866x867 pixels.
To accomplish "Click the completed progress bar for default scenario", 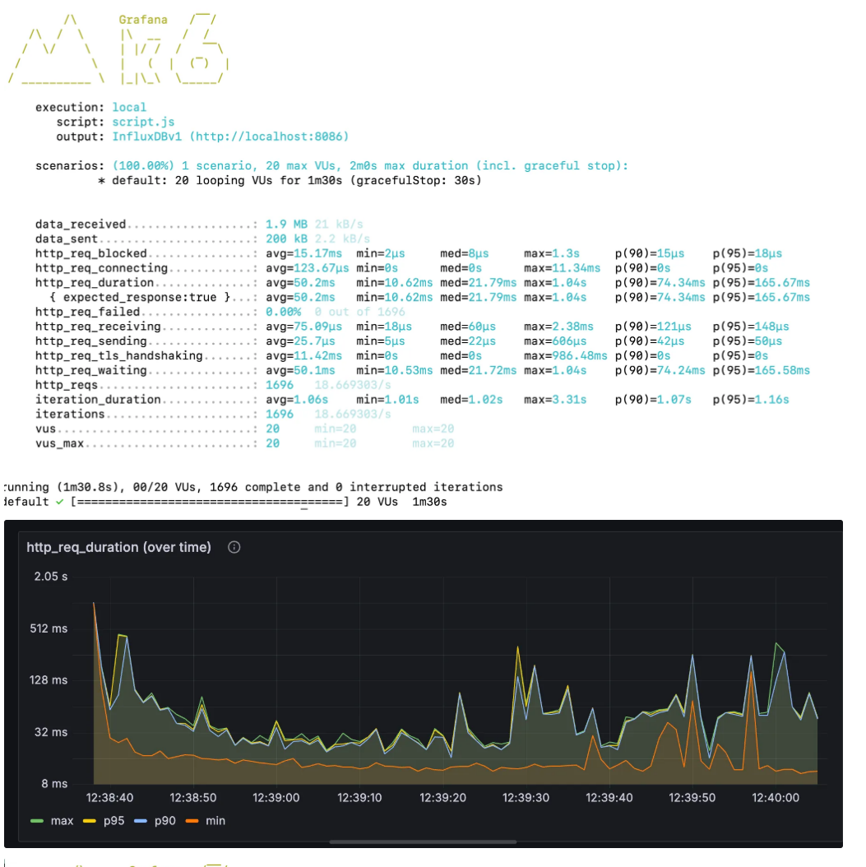I will pyautogui.click(x=210, y=502).
